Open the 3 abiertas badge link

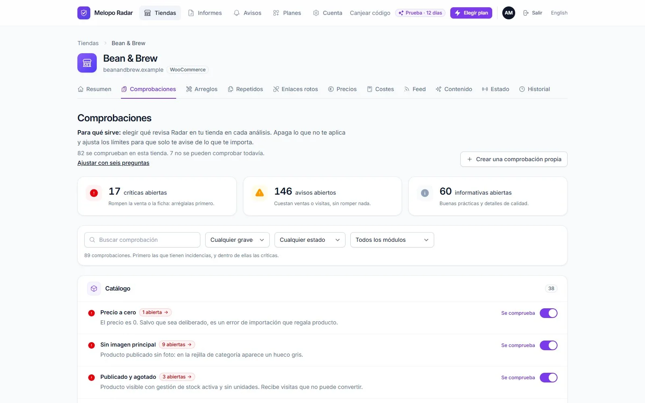pos(177,377)
